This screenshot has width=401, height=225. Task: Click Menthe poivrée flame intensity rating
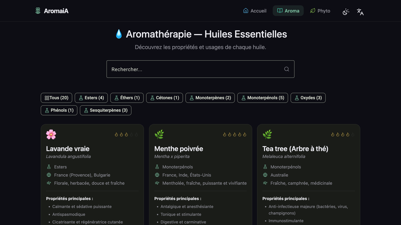pos(235,135)
